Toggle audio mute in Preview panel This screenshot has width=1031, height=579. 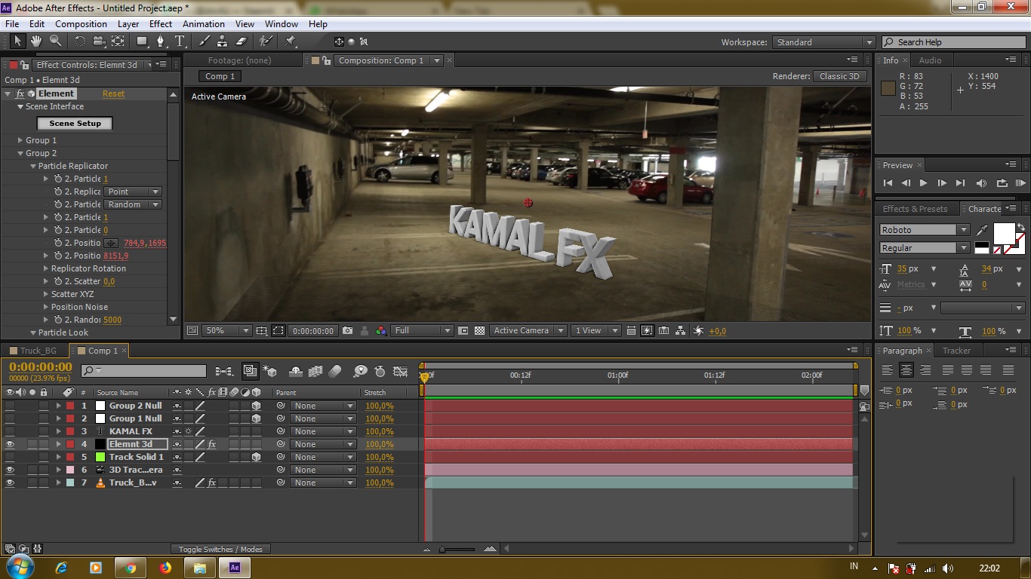tap(981, 182)
